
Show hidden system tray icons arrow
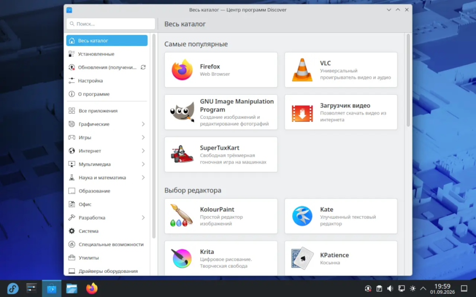(423, 289)
